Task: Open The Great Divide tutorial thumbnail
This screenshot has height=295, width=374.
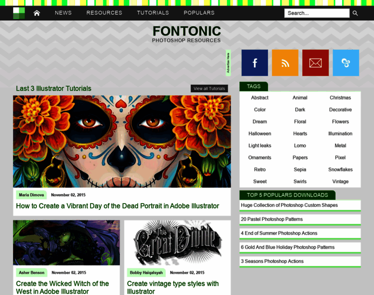Action: [177, 242]
